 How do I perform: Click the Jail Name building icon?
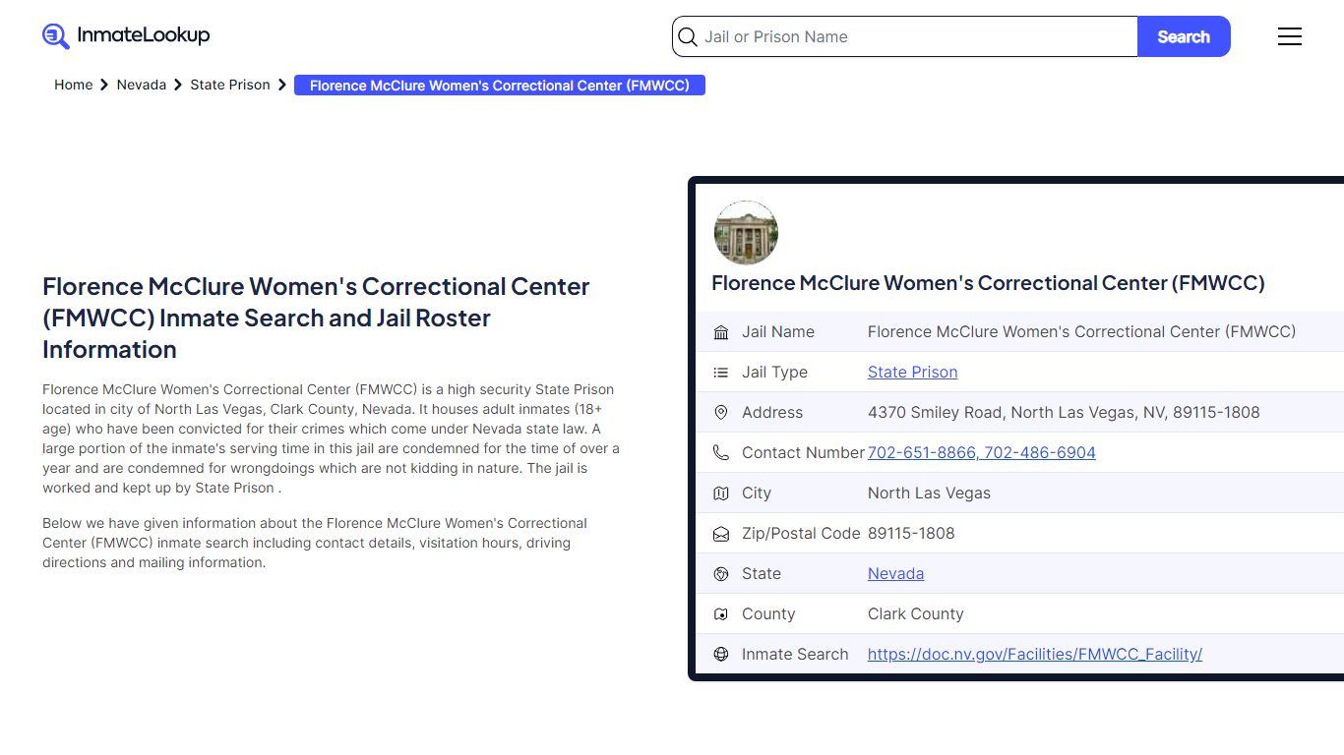[x=721, y=332]
